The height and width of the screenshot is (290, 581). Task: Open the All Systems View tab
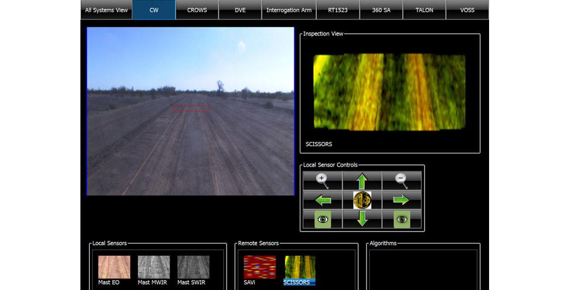[x=107, y=10]
